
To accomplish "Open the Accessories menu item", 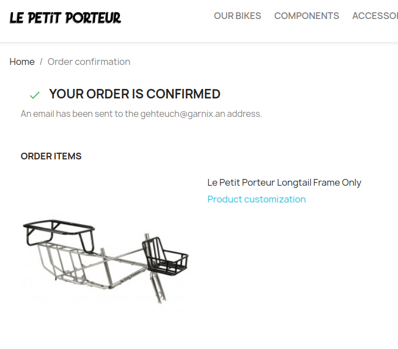I will point(375,16).
